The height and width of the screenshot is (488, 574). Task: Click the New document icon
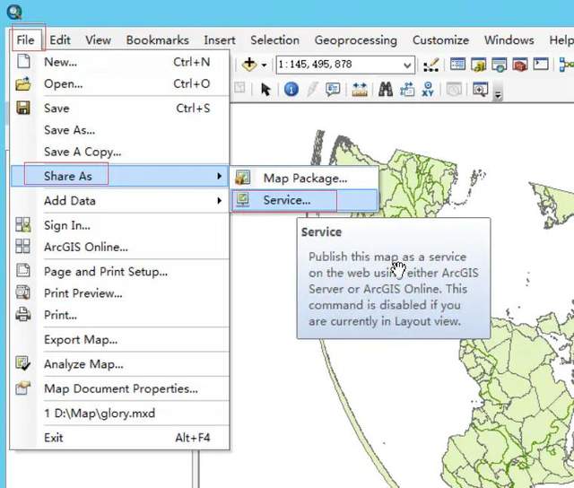click(24, 61)
